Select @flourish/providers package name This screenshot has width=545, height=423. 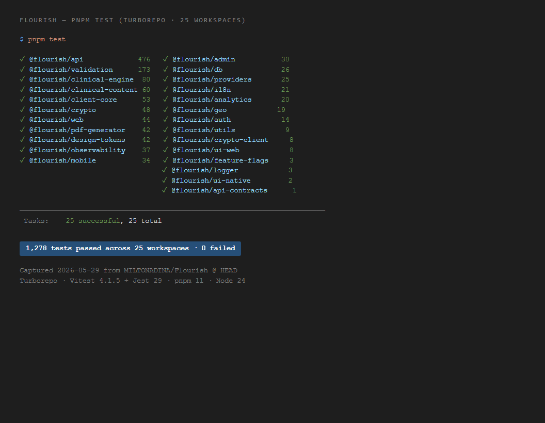pos(212,79)
